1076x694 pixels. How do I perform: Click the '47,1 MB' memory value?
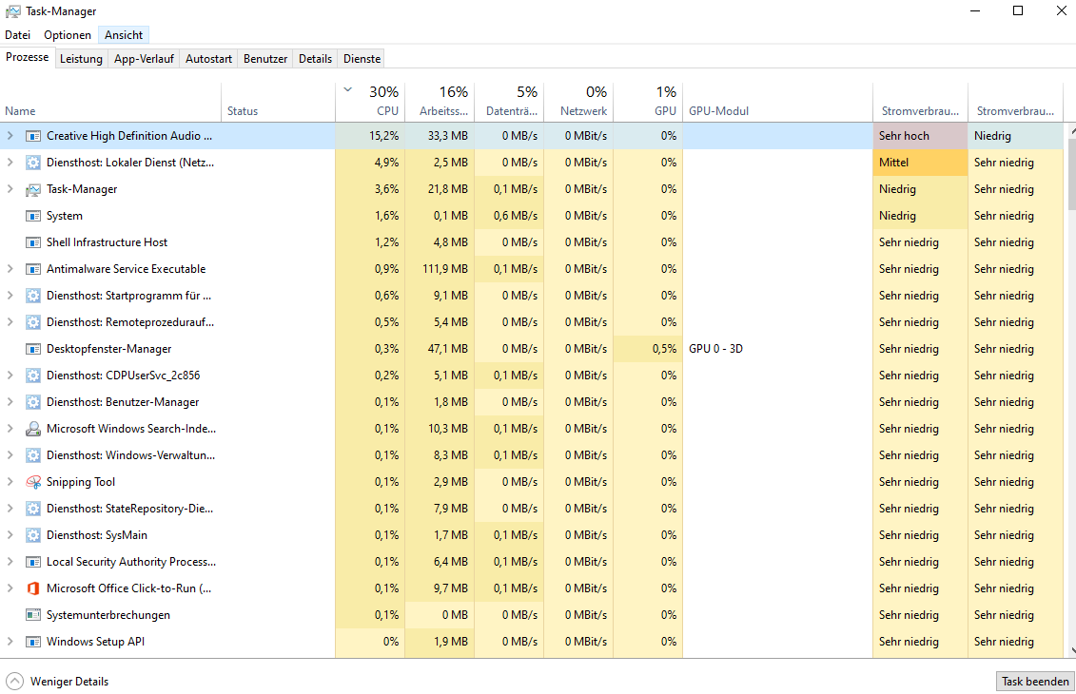point(447,349)
